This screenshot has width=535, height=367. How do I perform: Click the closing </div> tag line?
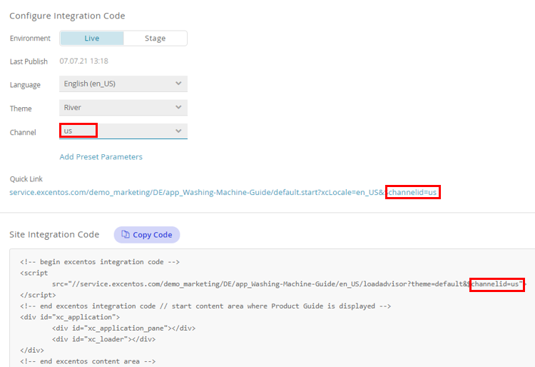pos(32,351)
